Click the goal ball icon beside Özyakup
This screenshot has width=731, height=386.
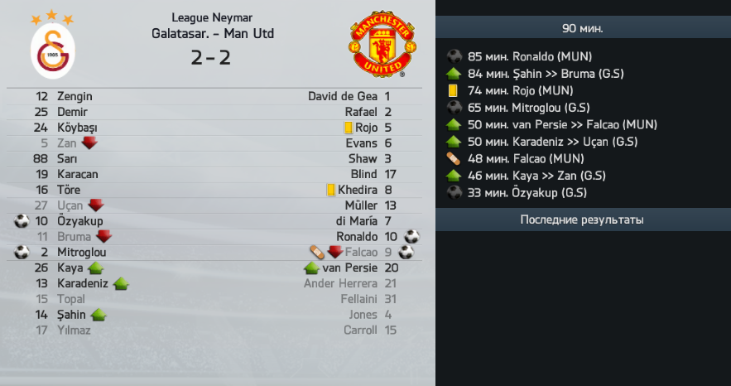tap(22, 221)
